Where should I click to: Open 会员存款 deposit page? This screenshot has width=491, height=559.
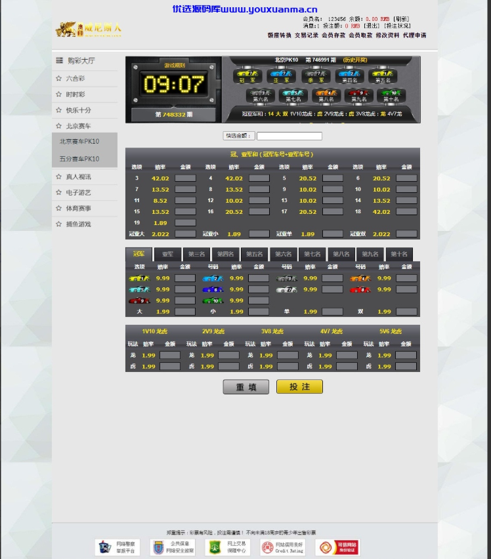[333, 35]
